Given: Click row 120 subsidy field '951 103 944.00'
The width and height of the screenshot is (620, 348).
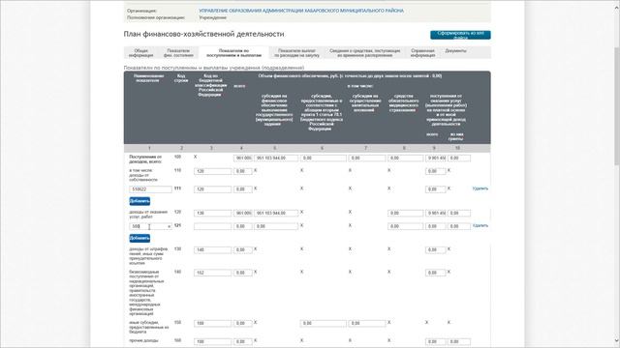Looking at the screenshot, I should pos(276,213).
